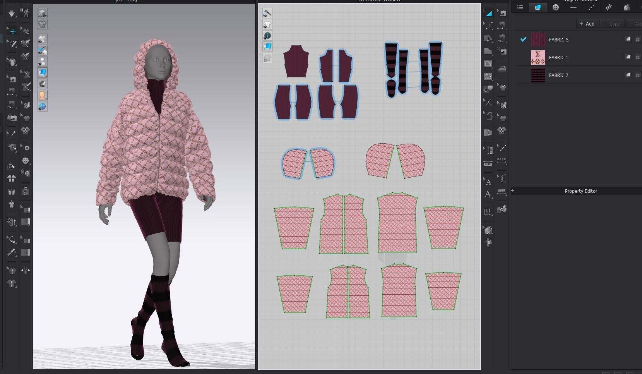The width and height of the screenshot is (642, 374).
Task: Open the Scene list tab in Object Browser
Action: tap(520, 7)
